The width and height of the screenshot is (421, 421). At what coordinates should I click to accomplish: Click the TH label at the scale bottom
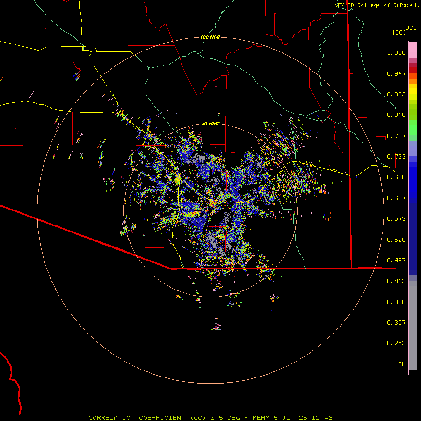pyautogui.click(x=402, y=364)
